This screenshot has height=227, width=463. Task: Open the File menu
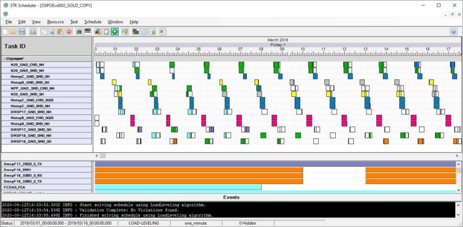[8, 22]
